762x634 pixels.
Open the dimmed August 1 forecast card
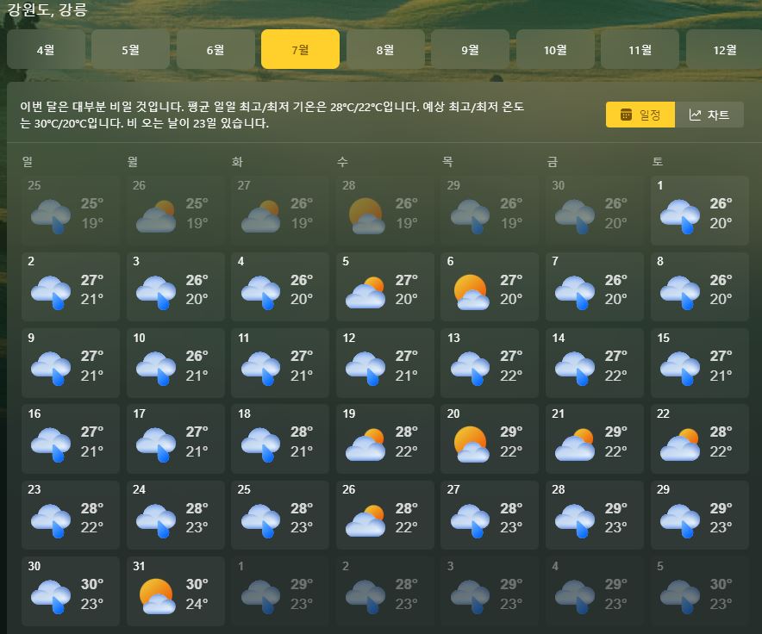280,591
